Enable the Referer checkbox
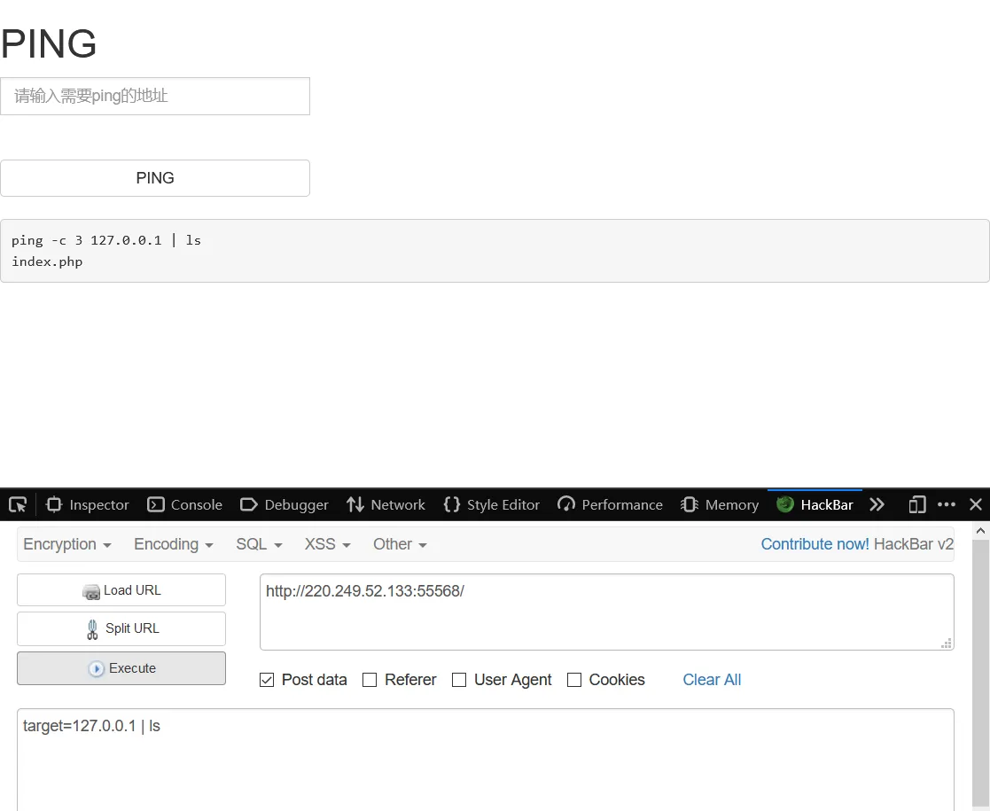990x811 pixels. 370,680
